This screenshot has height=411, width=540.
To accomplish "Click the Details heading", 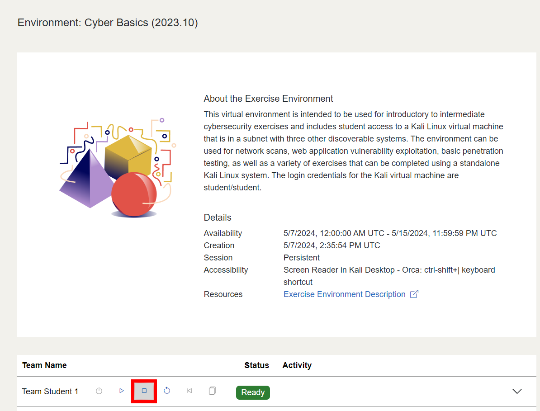I will click(217, 217).
